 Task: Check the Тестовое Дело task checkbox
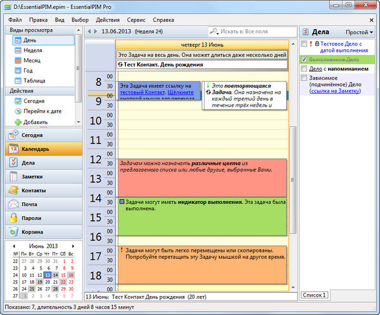pos(305,44)
